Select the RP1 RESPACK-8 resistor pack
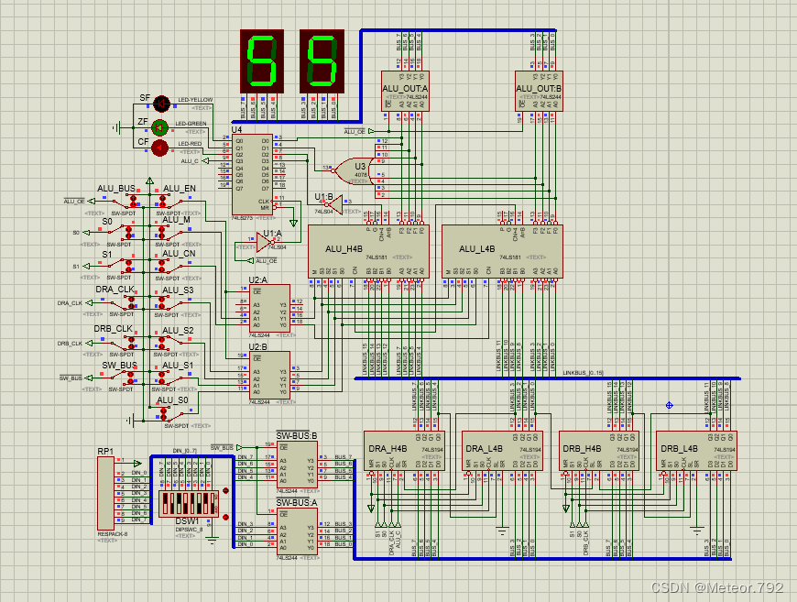 click(x=105, y=493)
